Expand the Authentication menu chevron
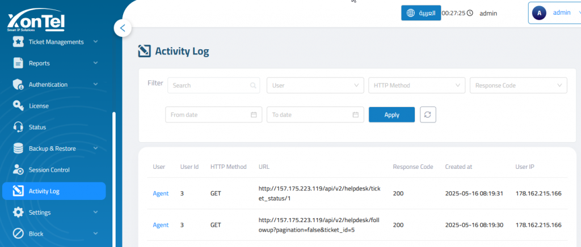Image resolution: width=581 pixels, height=247 pixels. click(x=95, y=84)
